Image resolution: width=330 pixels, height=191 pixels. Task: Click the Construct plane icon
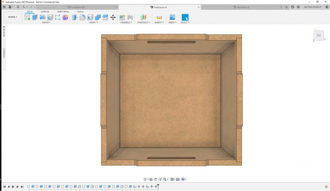pos(143,17)
